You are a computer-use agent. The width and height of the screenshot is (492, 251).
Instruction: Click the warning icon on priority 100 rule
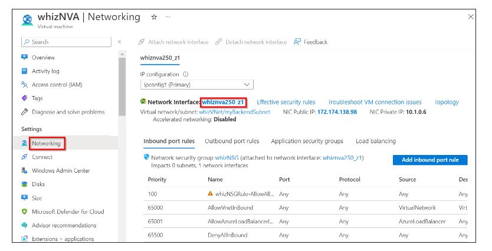(x=210, y=194)
